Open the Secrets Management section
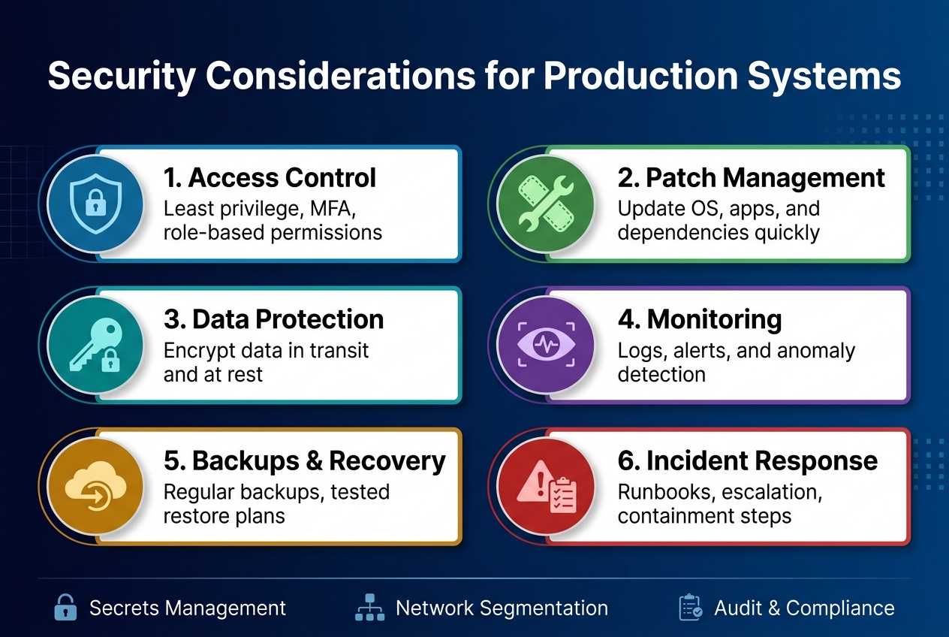This screenshot has width=949, height=637. (187, 608)
